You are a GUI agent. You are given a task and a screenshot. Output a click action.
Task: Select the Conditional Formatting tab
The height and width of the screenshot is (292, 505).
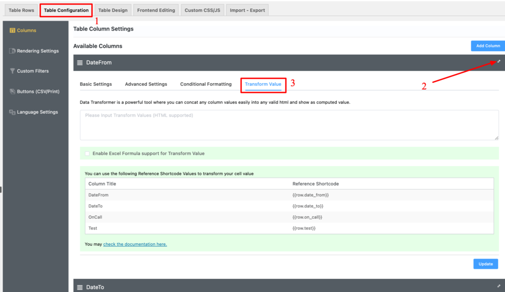[206, 84]
